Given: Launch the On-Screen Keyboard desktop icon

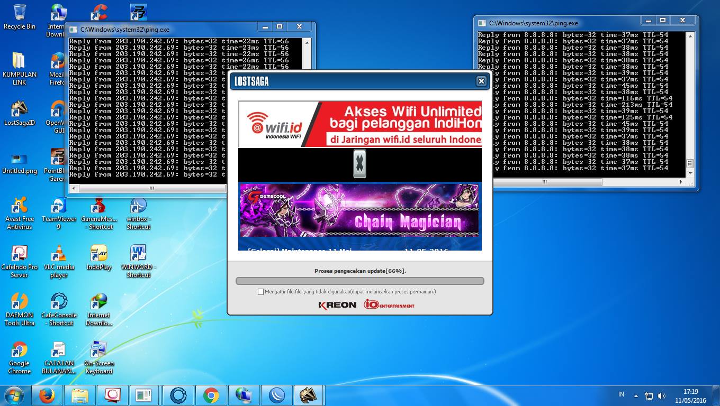Looking at the screenshot, I should point(98,358).
